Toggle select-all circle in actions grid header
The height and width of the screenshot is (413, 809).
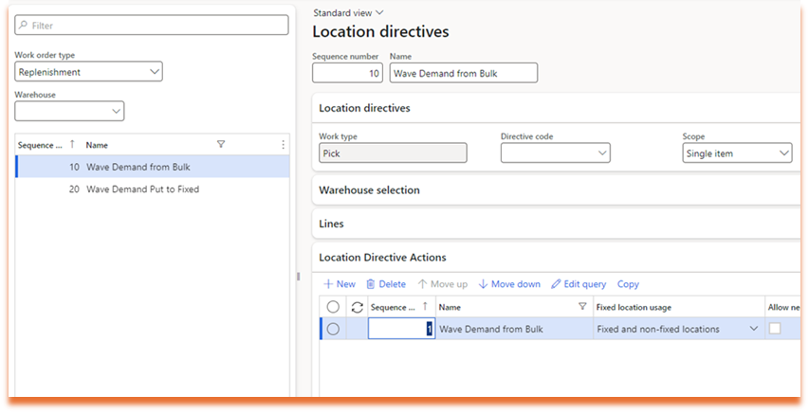(x=333, y=307)
